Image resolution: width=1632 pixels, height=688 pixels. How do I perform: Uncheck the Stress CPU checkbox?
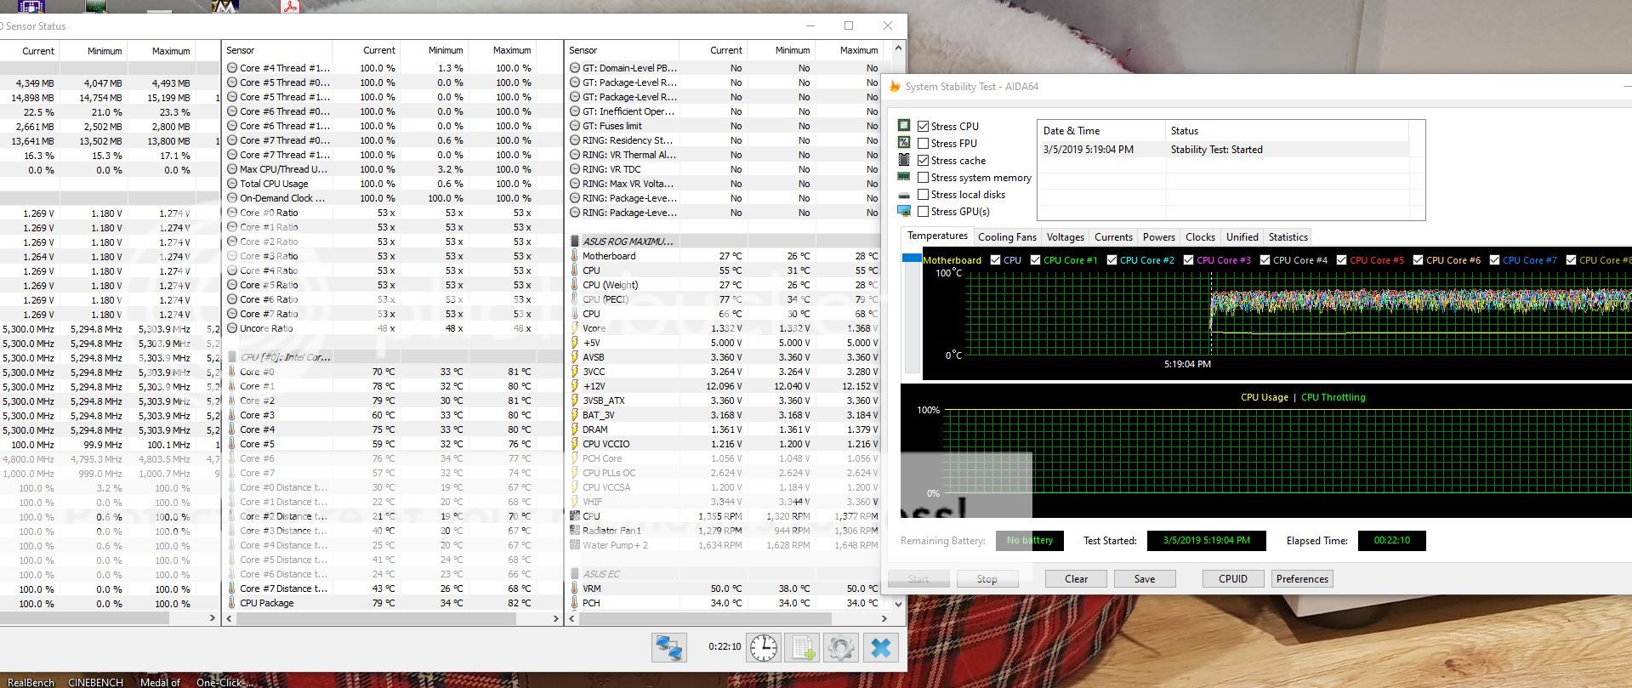923,126
